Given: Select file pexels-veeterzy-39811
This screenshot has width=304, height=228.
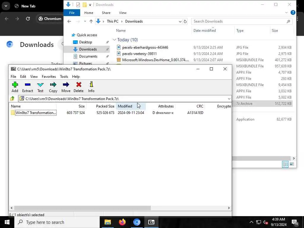Looking at the screenshot, I should pyautogui.click(x=140, y=54).
